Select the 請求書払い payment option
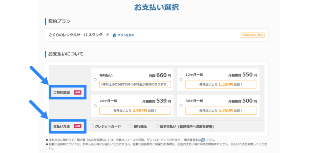This screenshot has width=319, height=153. 157,126
